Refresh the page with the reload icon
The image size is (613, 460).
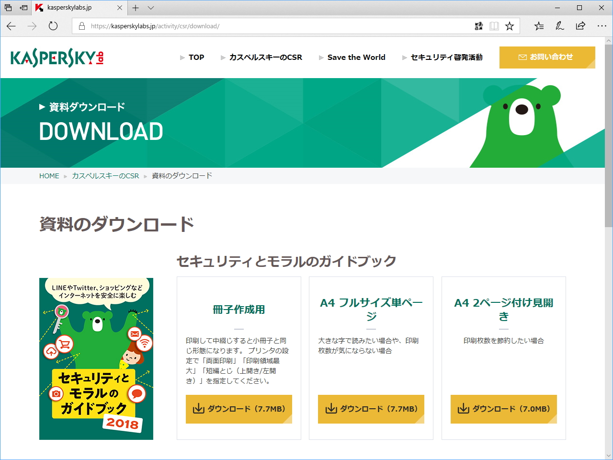tap(53, 26)
